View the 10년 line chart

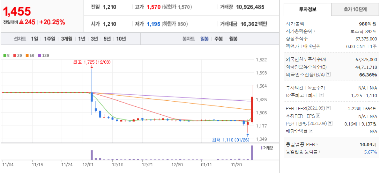pos(121,39)
